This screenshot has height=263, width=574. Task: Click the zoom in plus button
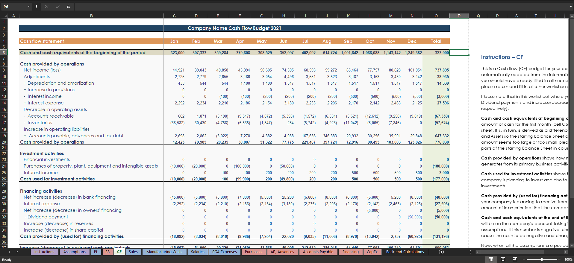point(559,259)
